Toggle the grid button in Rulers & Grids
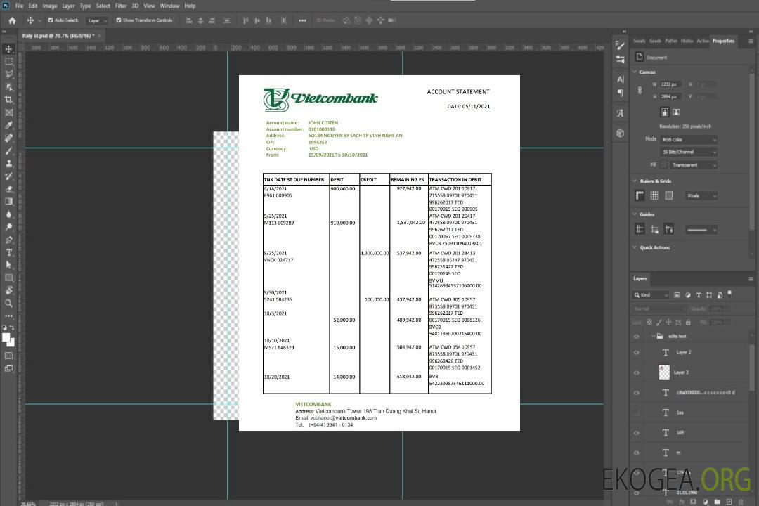This screenshot has height=506, width=759. click(x=654, y=195)
